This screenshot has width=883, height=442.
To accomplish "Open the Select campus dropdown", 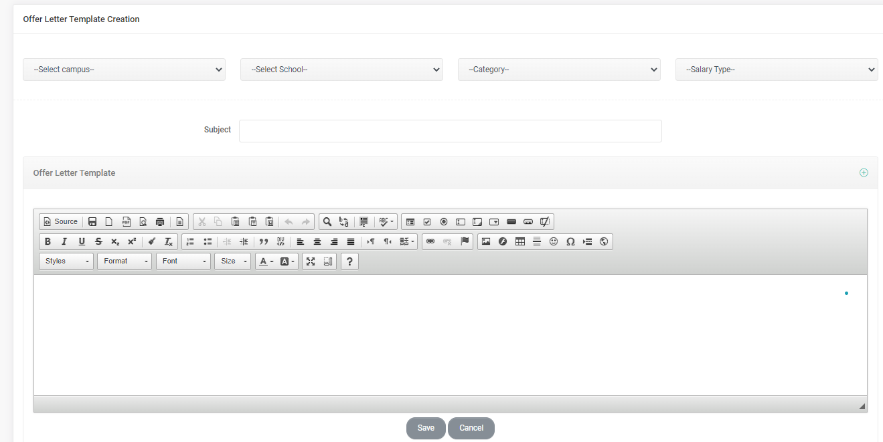I will (124, 70).
